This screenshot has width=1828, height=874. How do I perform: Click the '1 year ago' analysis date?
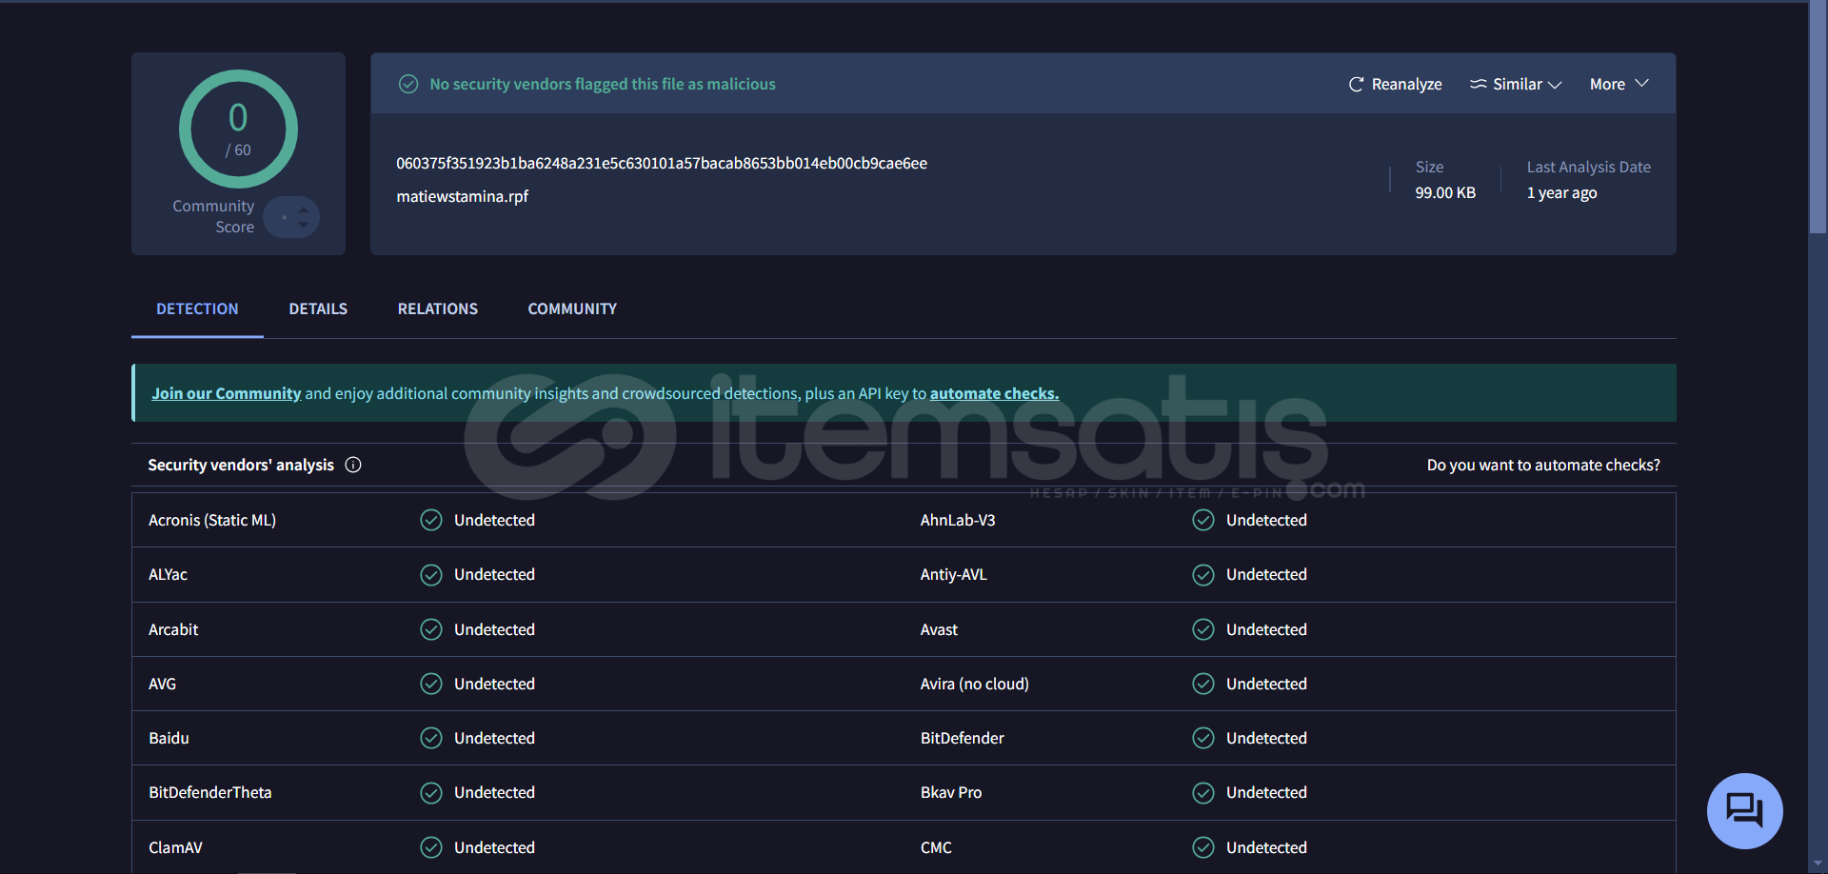point(1561,192)
